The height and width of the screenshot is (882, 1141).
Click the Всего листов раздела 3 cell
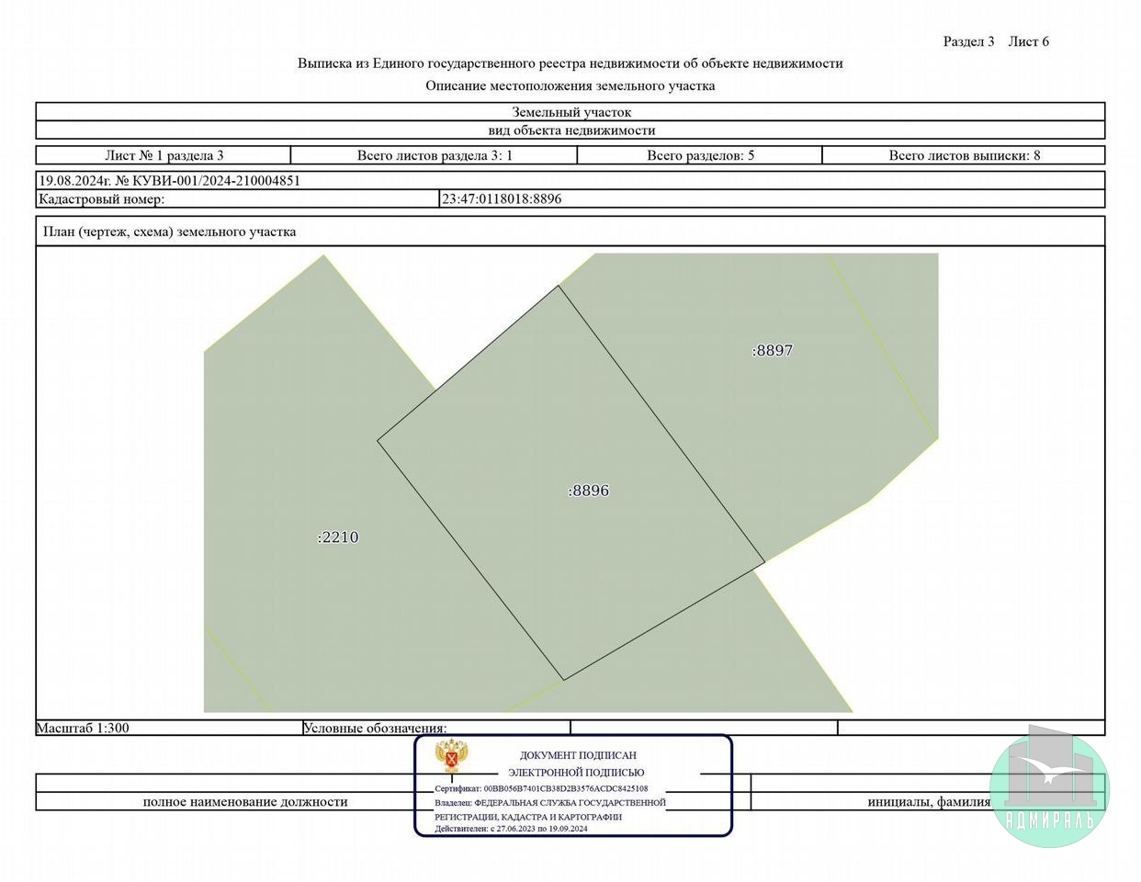[x=434, y=155]
